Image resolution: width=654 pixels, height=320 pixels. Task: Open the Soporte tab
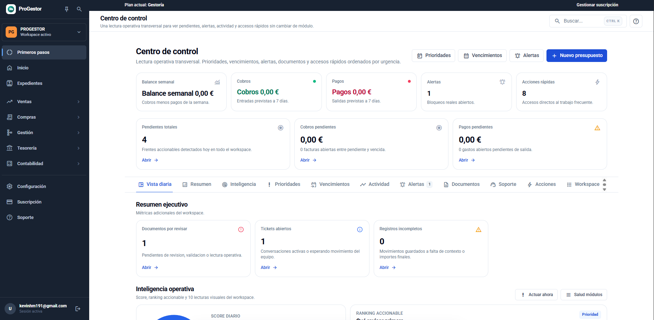coord(503,184)
